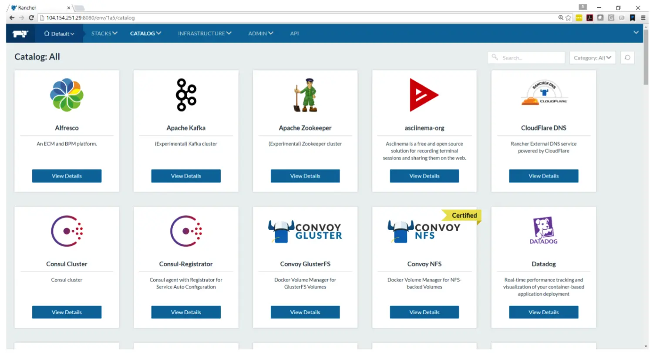Click the "Consul-Registrator" card title
The width and height of the screenshot is (653, 353).
click(186, 264)
